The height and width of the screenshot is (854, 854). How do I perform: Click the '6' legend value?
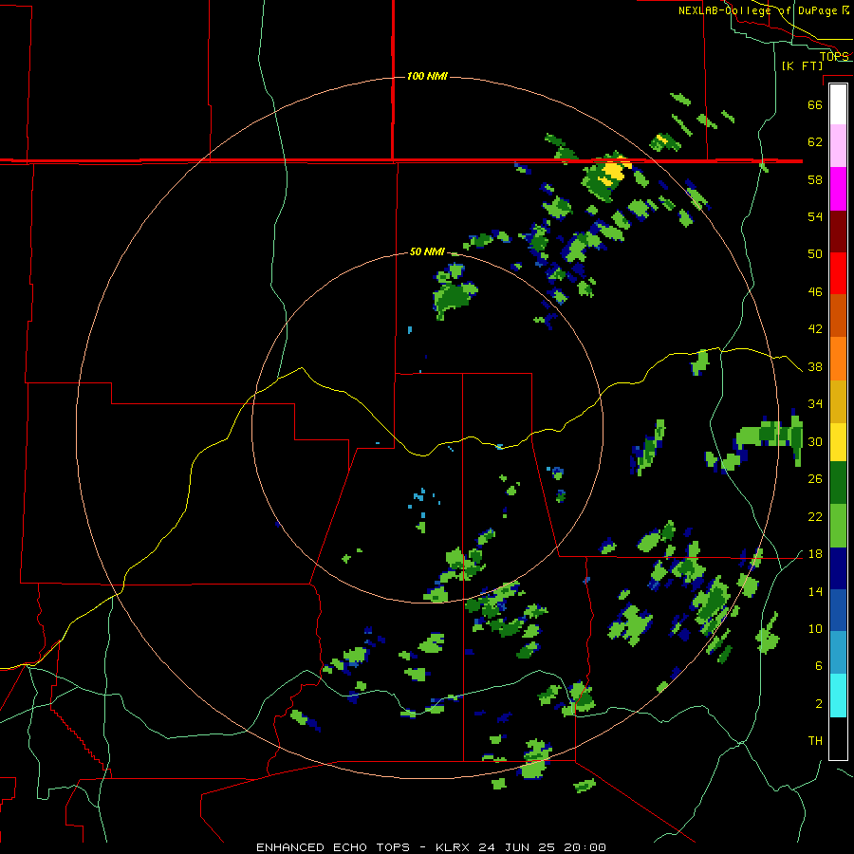[819, 666]
